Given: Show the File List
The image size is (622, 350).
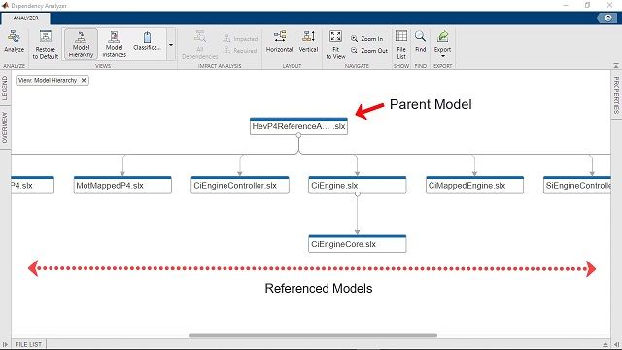Looking at the screenshot, I should pos(401,45).
